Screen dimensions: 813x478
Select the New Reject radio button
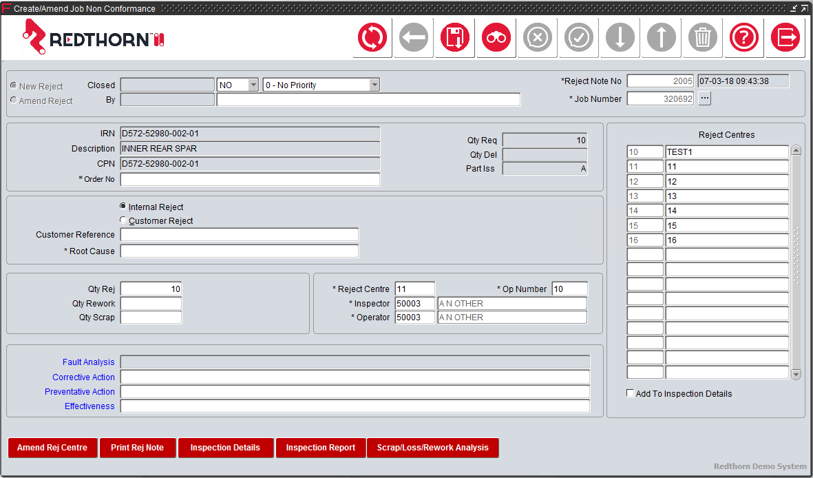tap(12, 85)
